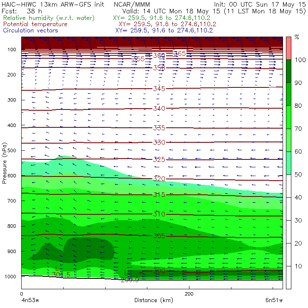Click the 700 hPa pressure axis tick label
308x308 pixels.
(12, 201)
